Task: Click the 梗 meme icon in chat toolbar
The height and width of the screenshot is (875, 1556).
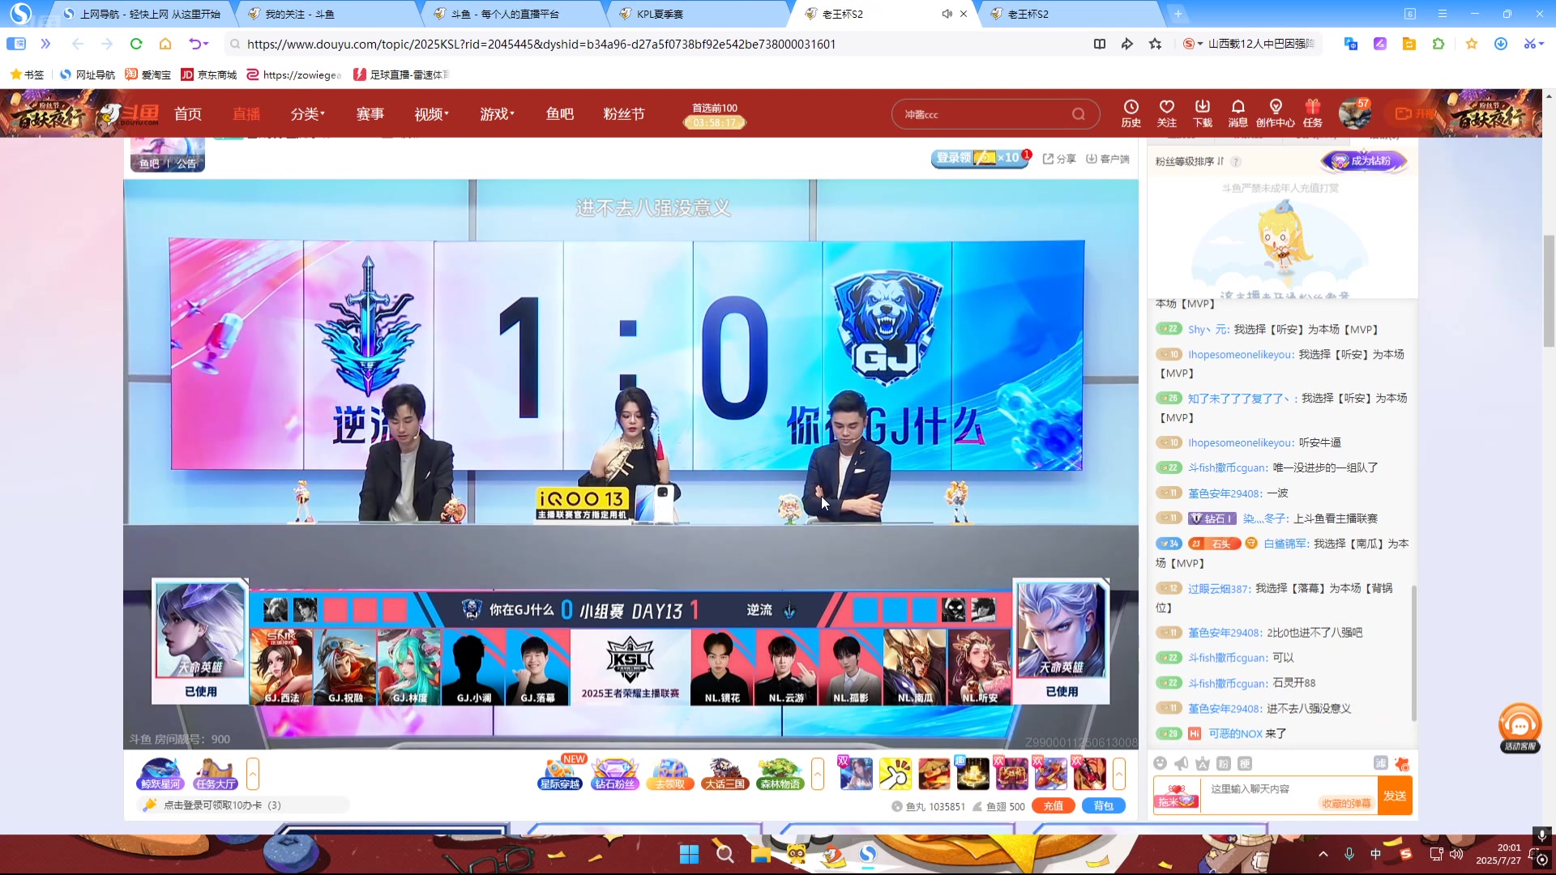Action: click(x=1245, y=763)
